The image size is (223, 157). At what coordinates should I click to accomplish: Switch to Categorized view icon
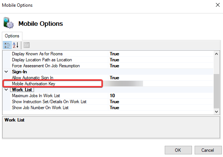(x=7, y=45)
